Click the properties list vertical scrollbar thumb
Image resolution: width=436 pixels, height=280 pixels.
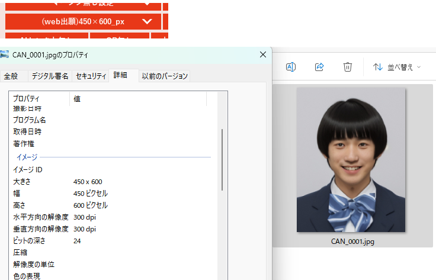coord(222,159)
